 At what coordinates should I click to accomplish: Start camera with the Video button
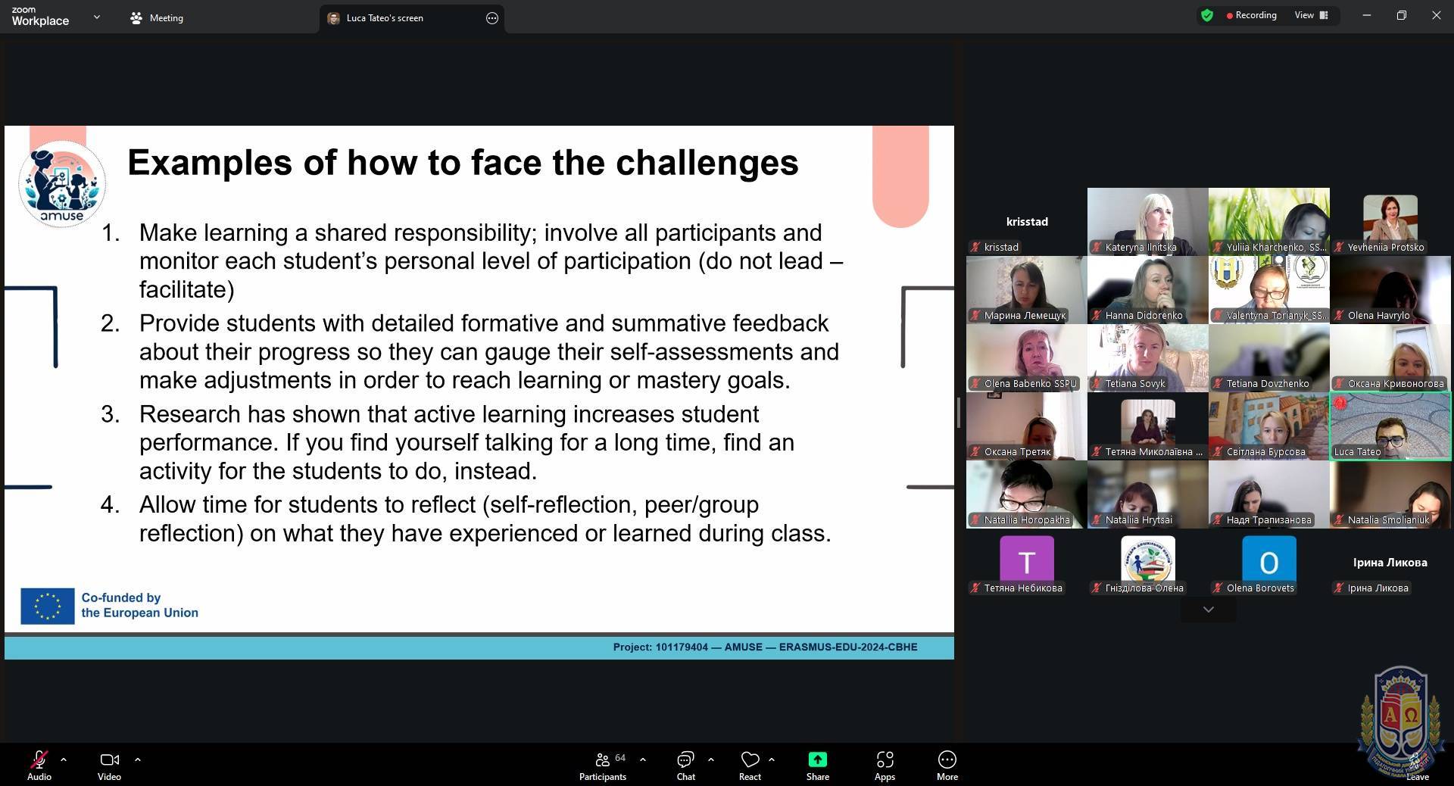tap(109, 765)
